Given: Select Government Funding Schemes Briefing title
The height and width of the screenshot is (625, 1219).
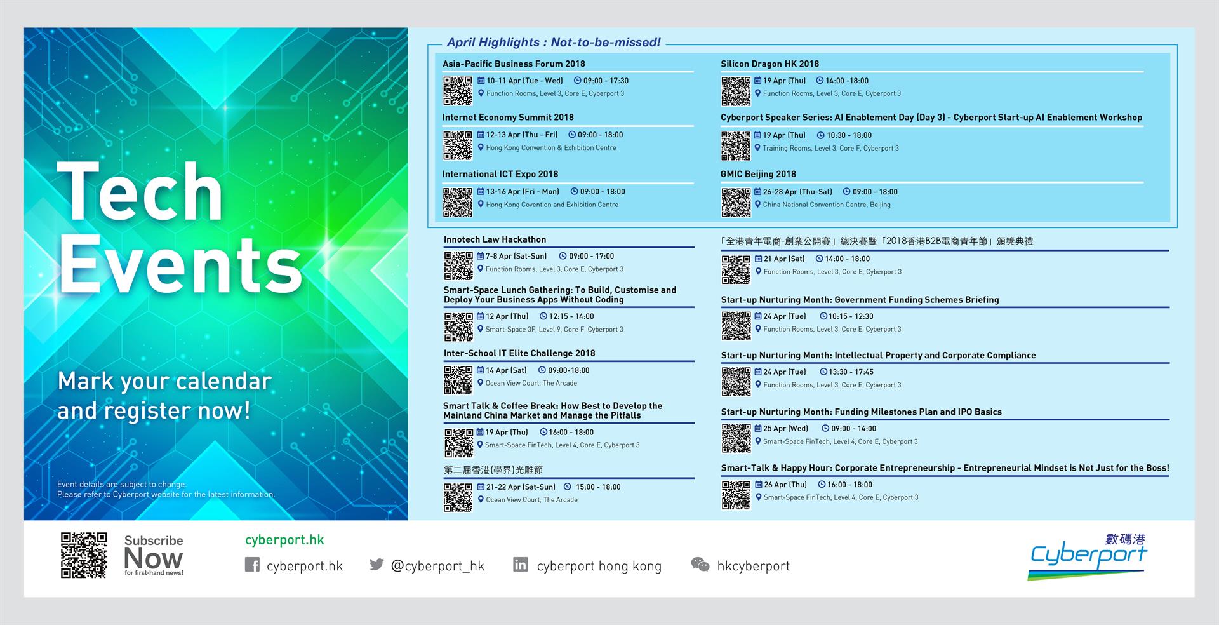Looking at the screenshot, I should coord(860,300).
